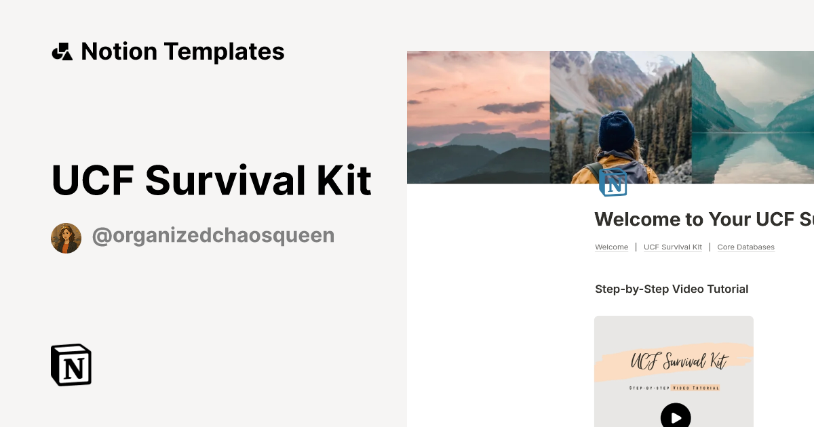Click the Notion Templates logo icon
This screenshot has width=814, height=427.
[62, 51]
